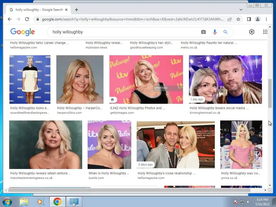Open Chrome's side panel

249,19
